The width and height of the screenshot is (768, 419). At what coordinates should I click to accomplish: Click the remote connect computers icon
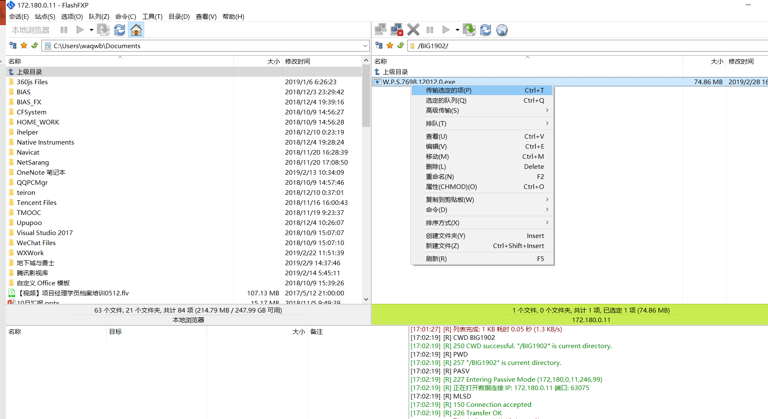[381, 30]
